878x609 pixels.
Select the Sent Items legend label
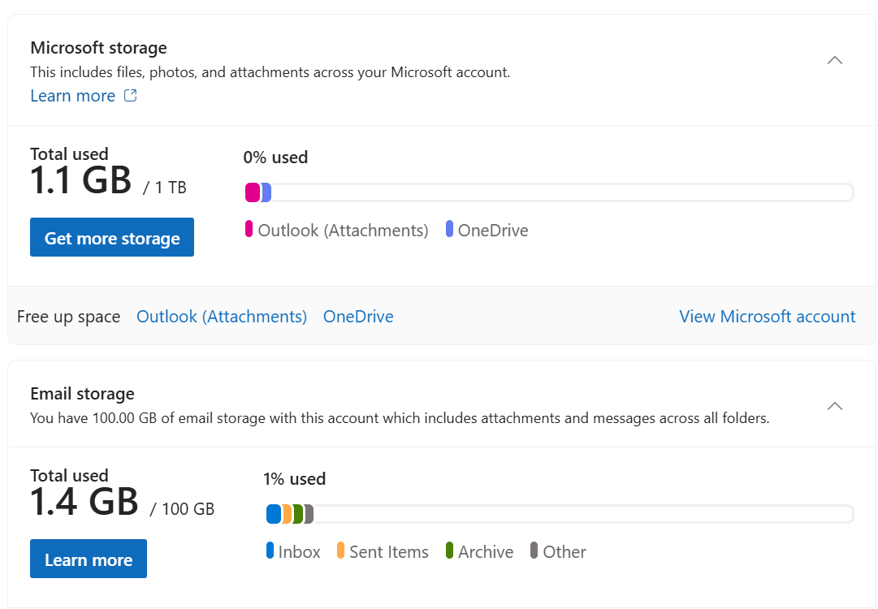389,552
